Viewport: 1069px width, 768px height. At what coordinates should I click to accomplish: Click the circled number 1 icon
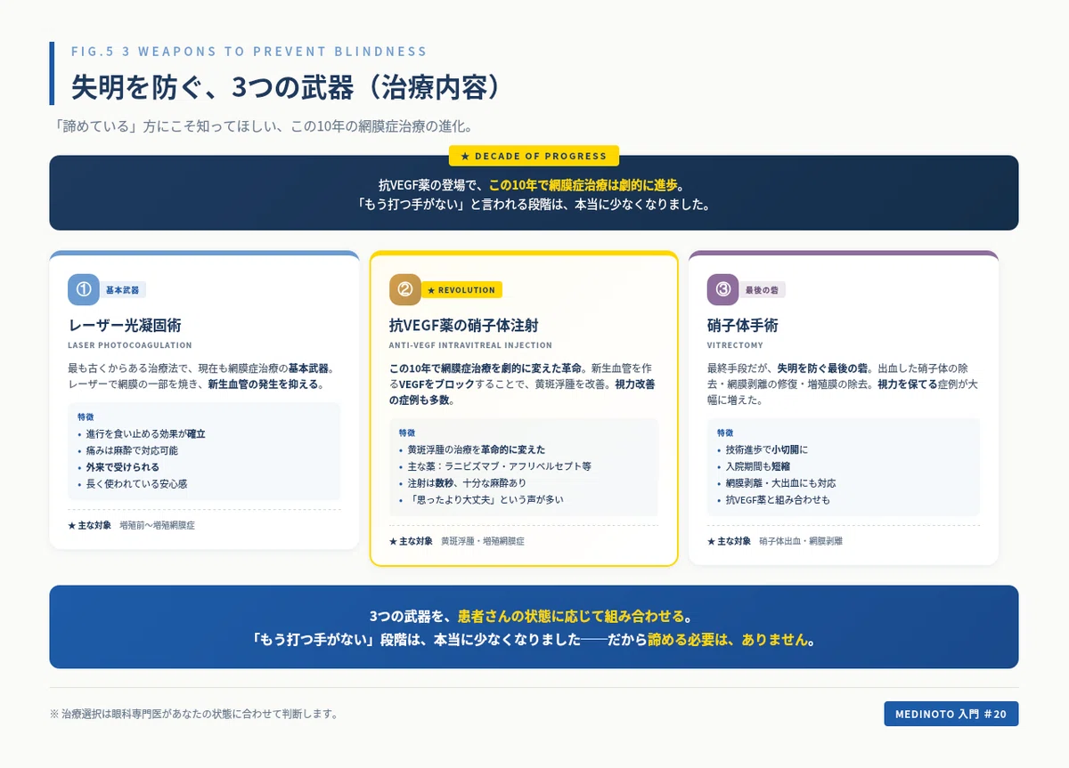point(84,289)
